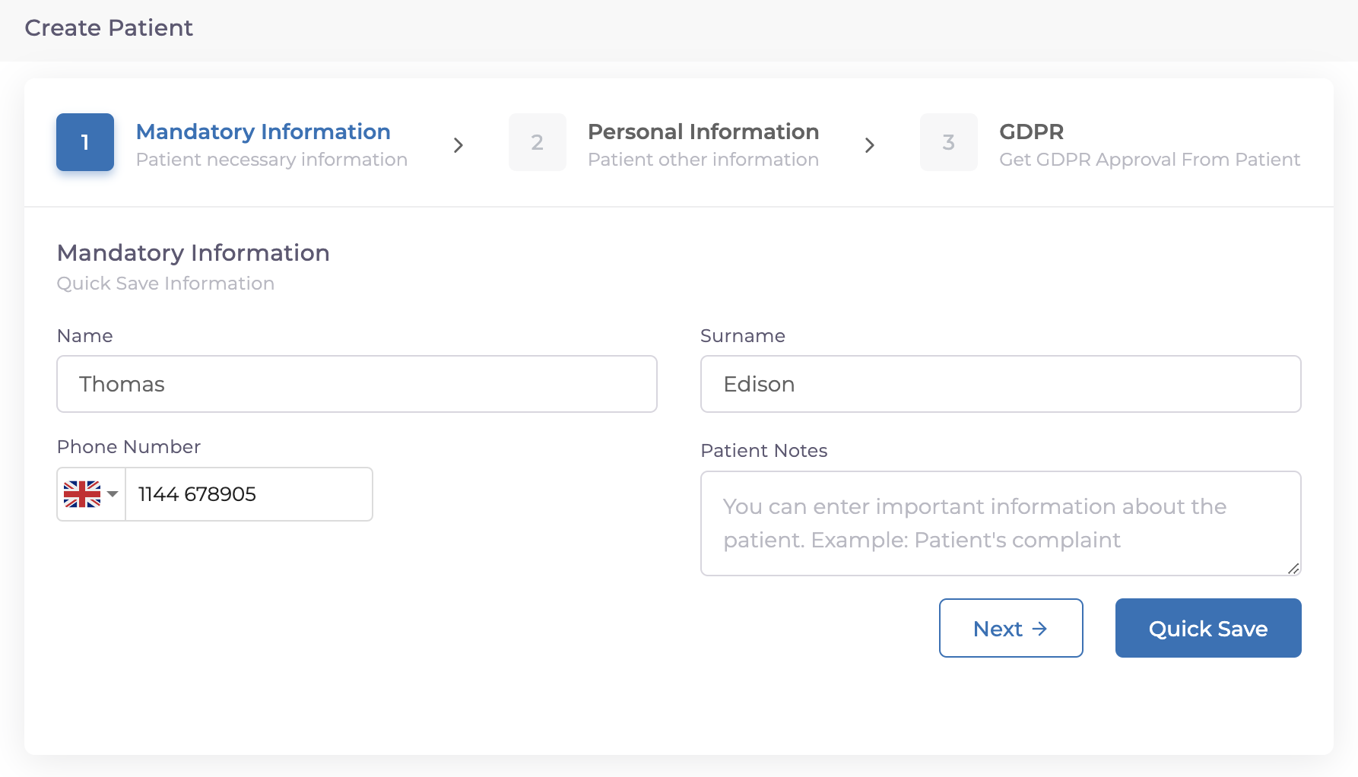Screen dimensions: 1358x777
Task: Click the Patient Notes label
Action: (x=763, y=451)
